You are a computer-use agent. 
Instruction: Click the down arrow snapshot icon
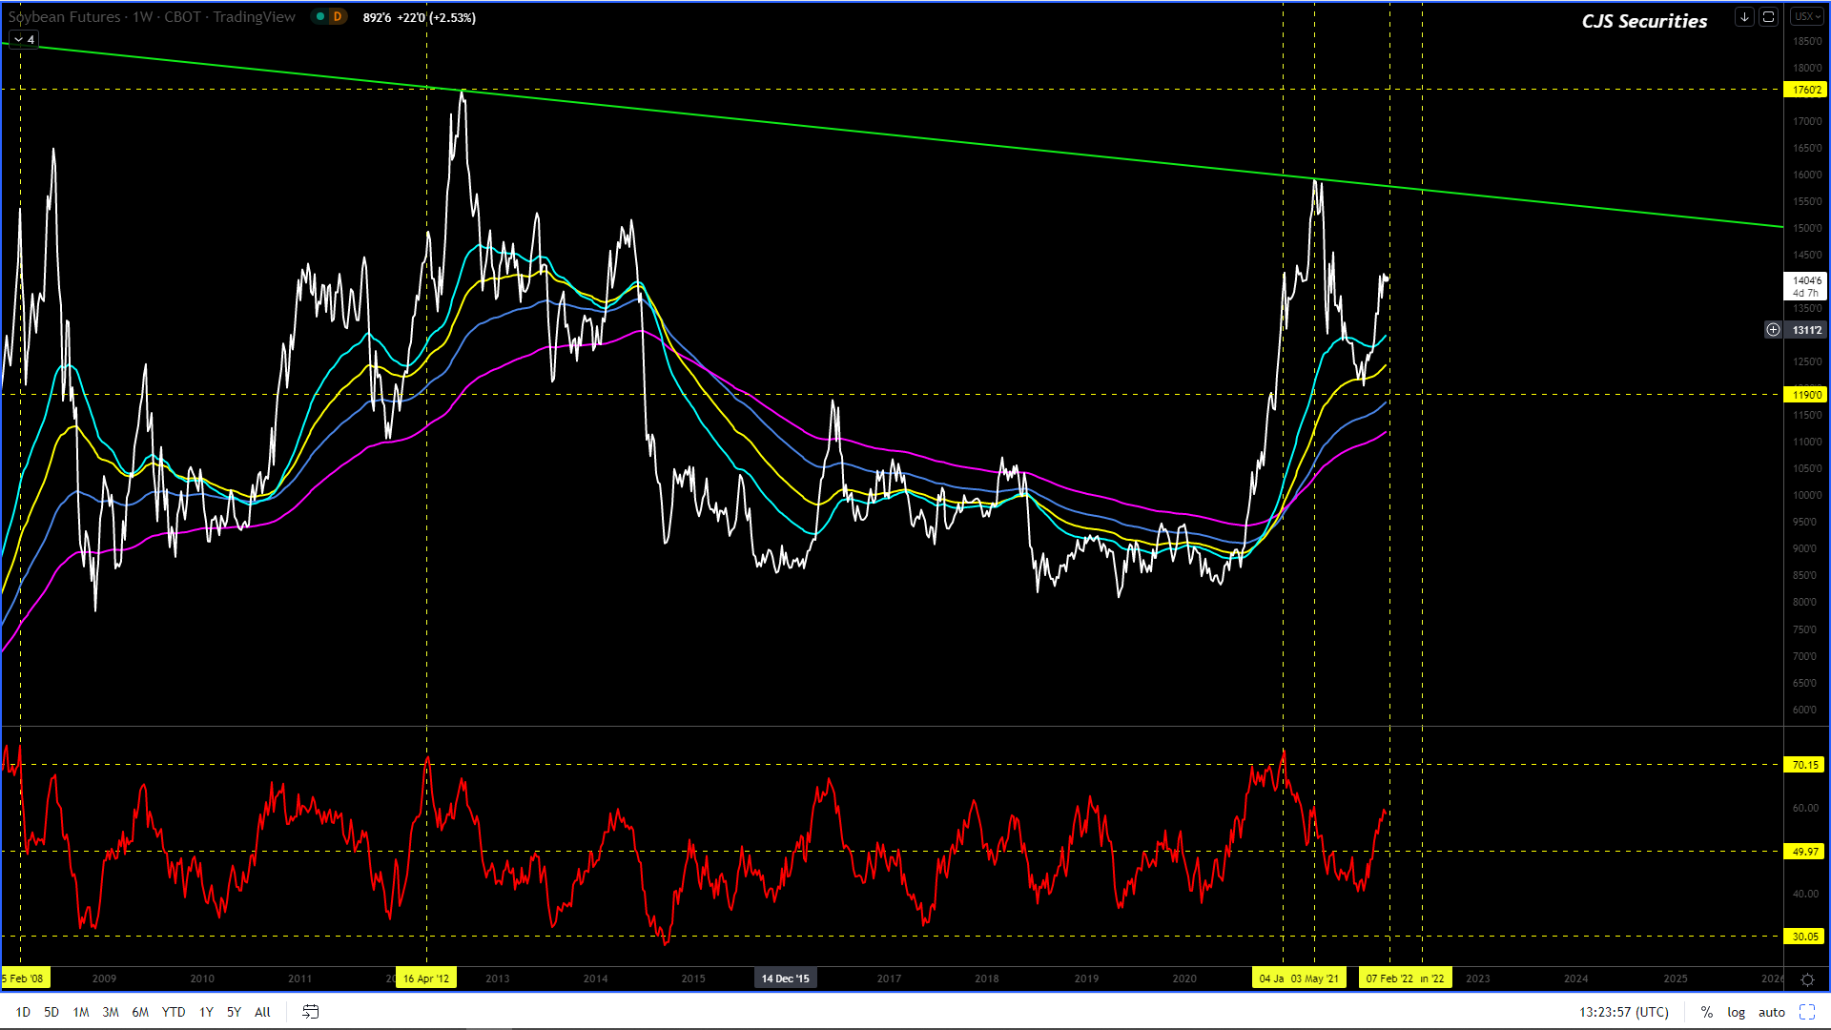(x=1744, y=17)
